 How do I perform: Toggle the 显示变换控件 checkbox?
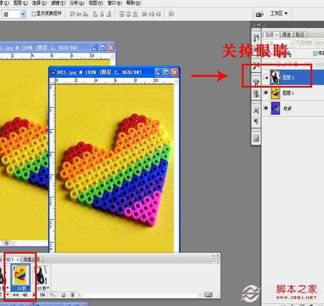tap(34, 14)
